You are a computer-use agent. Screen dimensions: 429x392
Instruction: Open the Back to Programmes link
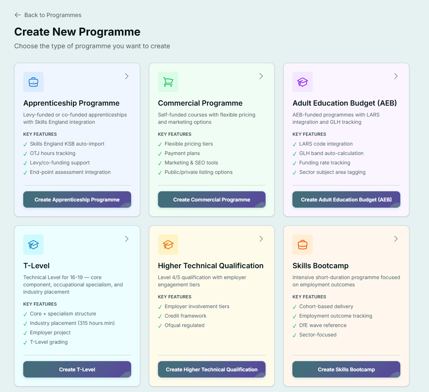click(52, 15)
